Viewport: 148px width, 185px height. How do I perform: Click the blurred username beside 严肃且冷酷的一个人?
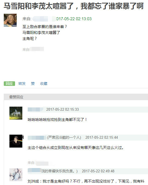[37, 137]
